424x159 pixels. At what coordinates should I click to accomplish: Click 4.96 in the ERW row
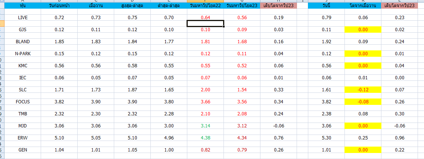(x=169, y=138)
